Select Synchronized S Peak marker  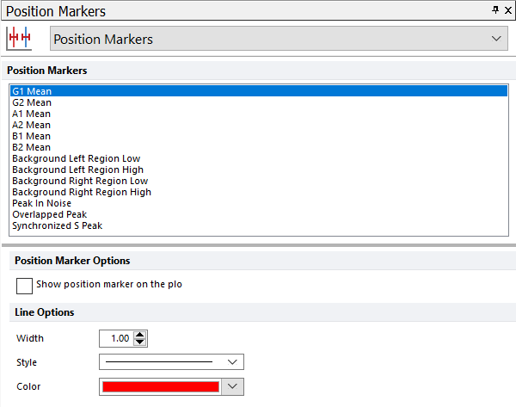259,225
